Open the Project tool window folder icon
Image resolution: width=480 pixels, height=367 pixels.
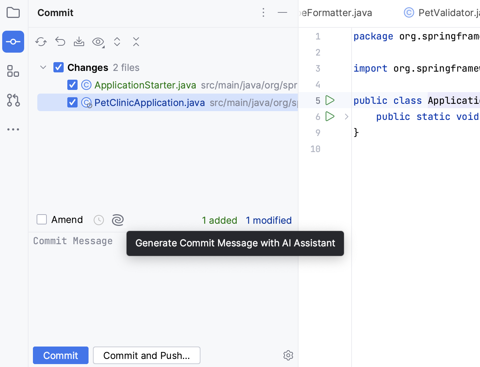[x=13, y=12]
